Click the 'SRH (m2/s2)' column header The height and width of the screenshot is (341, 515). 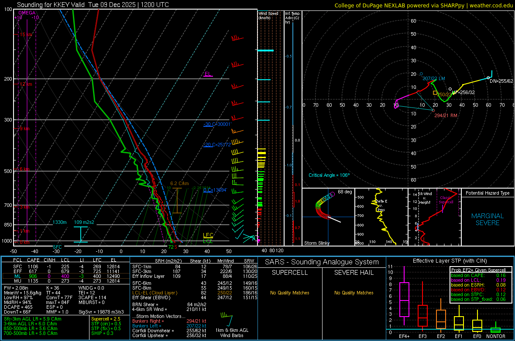click(169, 261)
